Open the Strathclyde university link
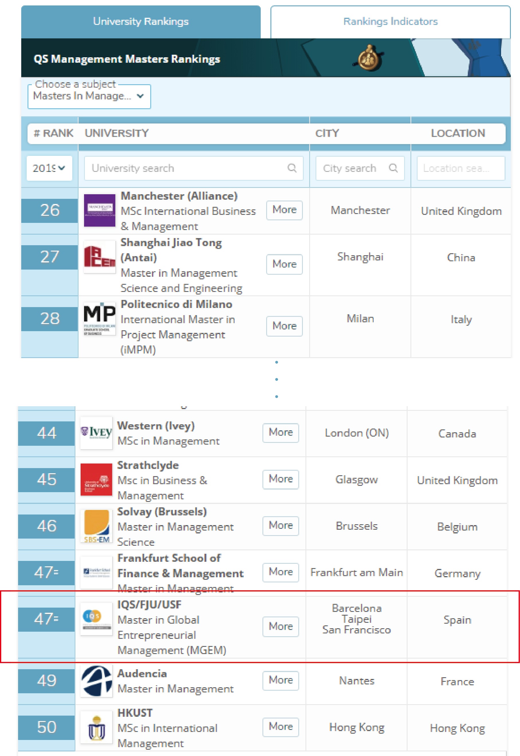This screenshot has height=756, width=520. coord(148,466)
